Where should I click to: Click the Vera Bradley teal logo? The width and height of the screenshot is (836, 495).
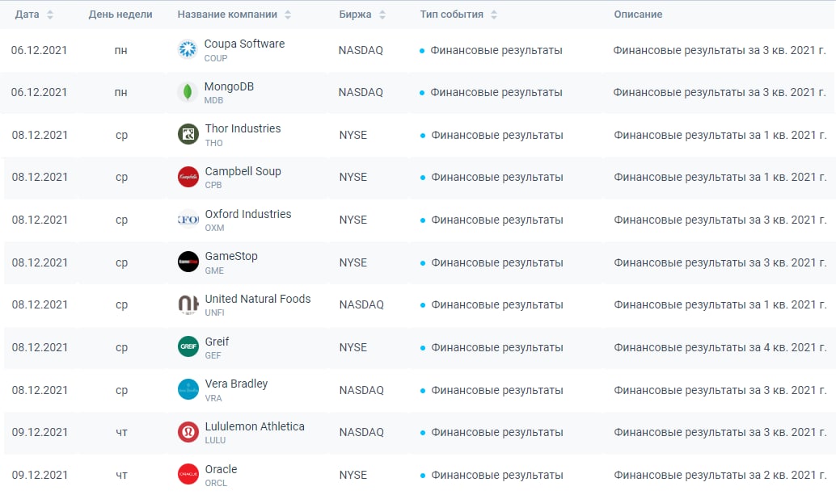tap(188, 389)
